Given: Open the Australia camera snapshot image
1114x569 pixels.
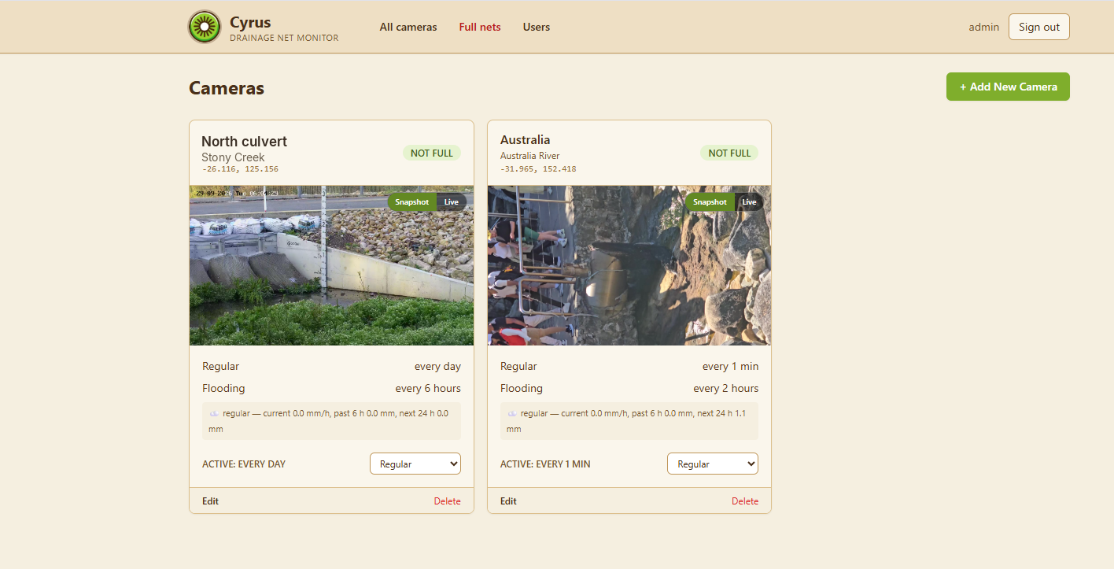Looking at the screenshot, I should pyautogui.click(x=629, y=265).
